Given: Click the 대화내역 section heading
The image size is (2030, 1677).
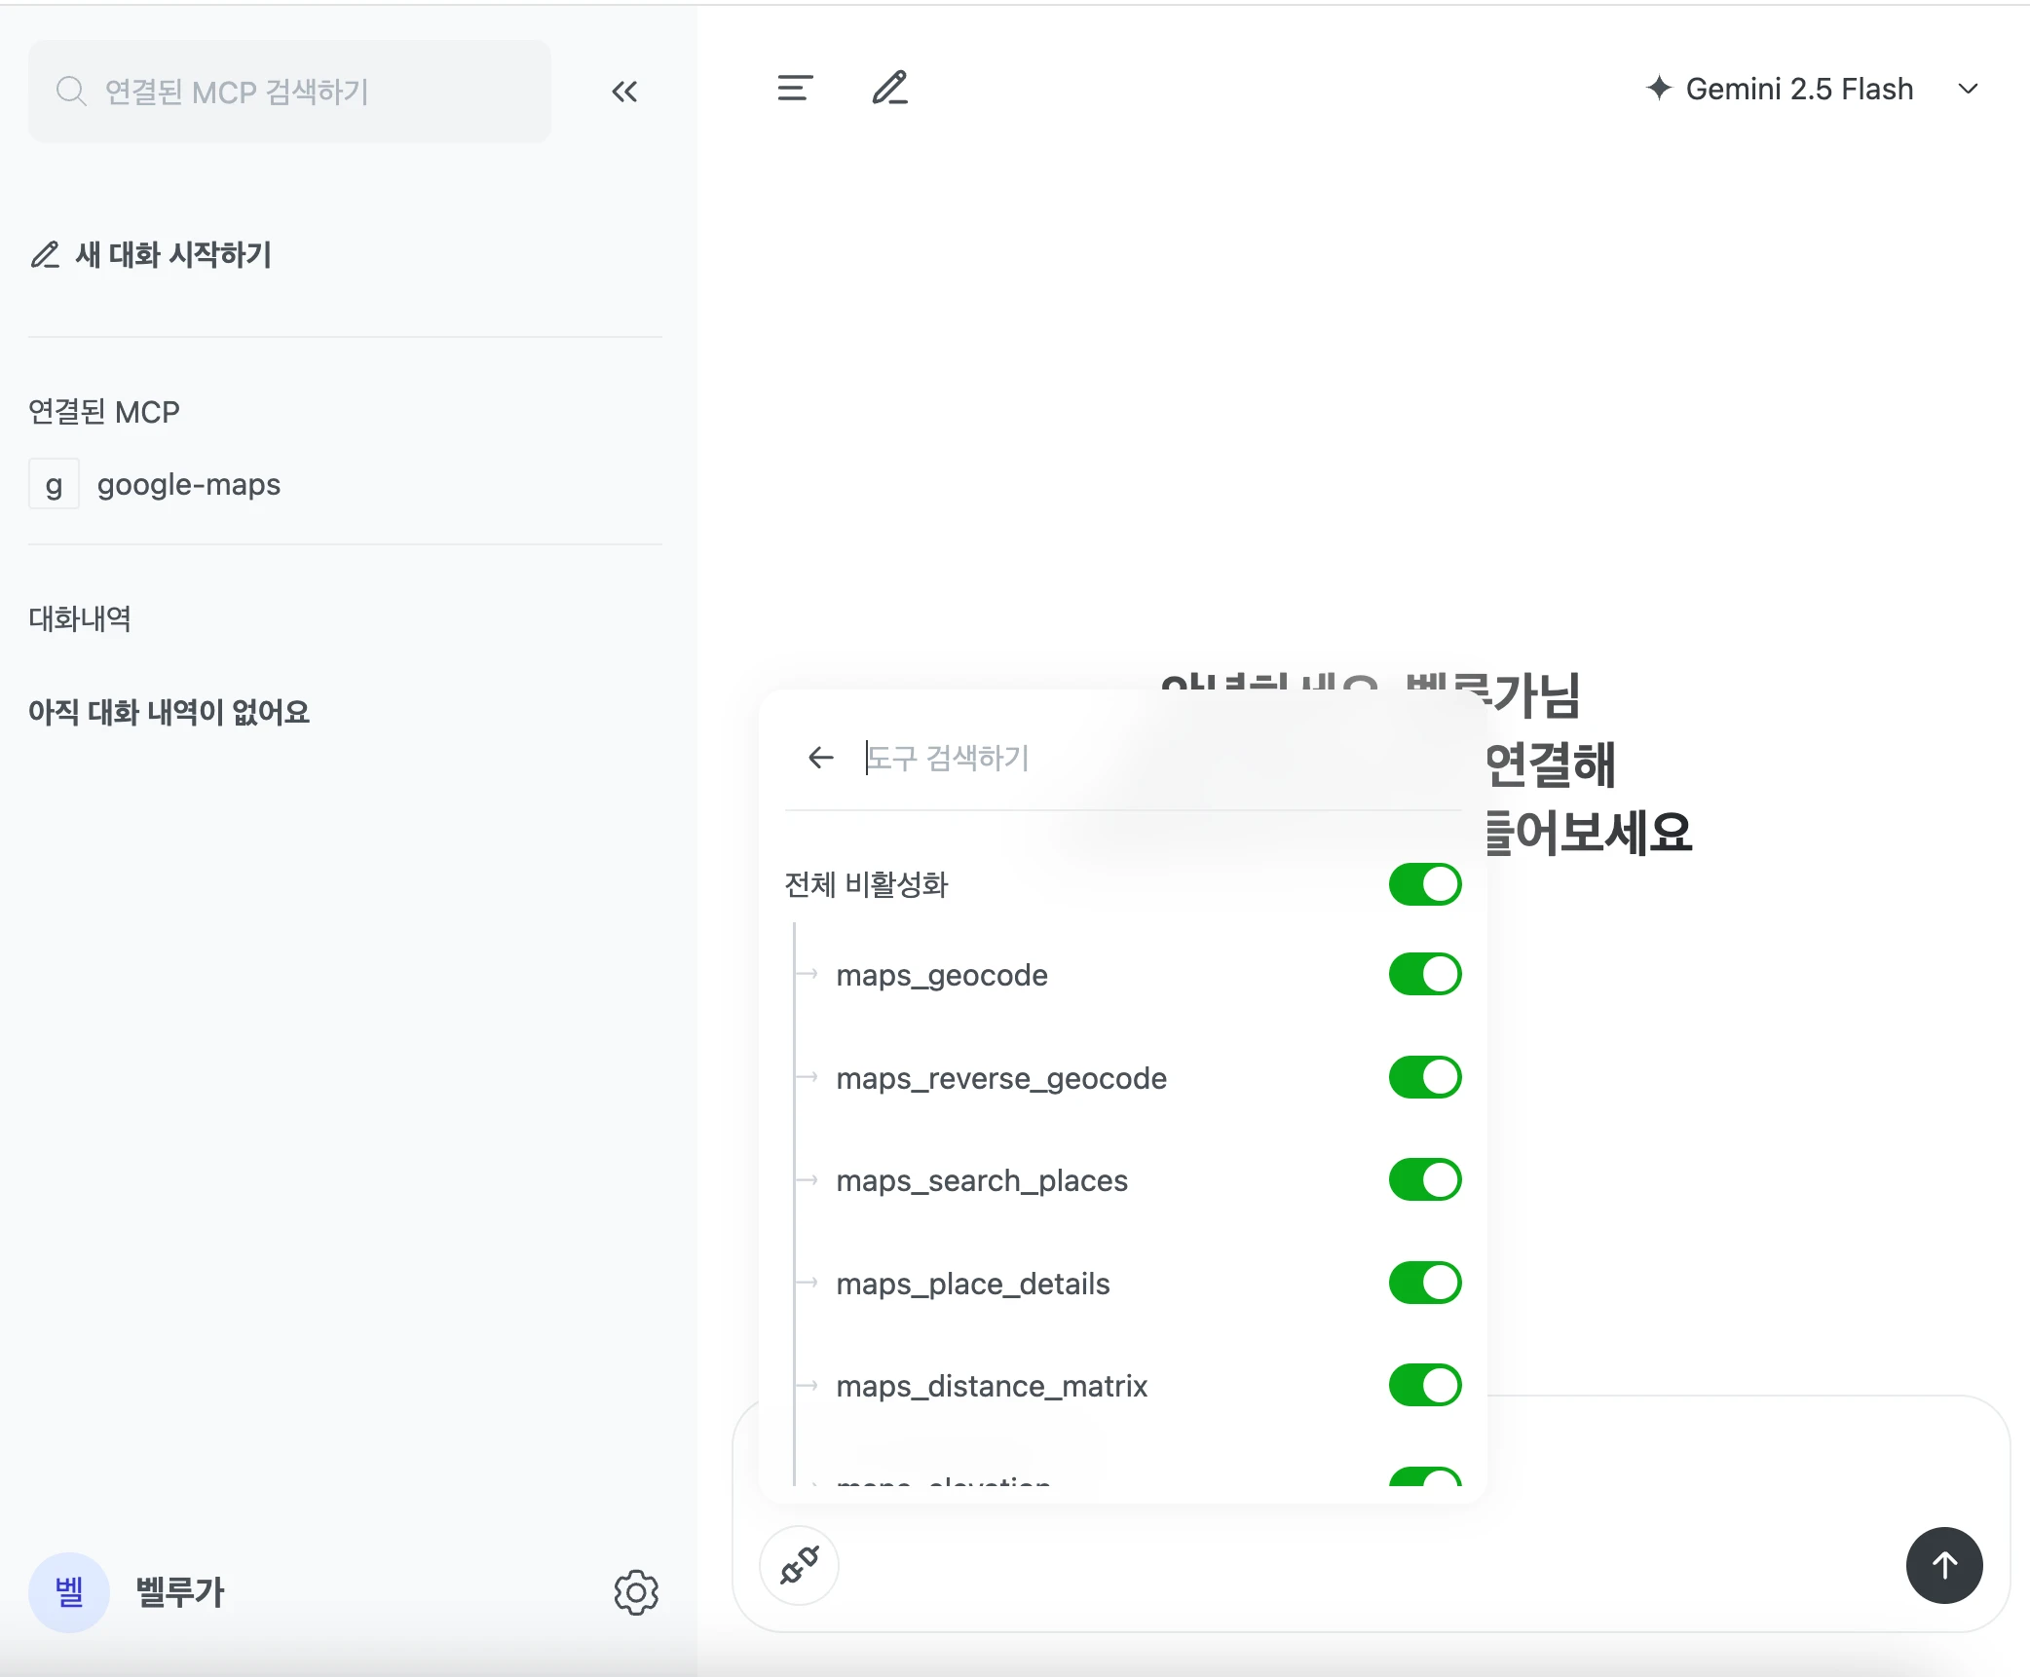Looking at the screenshot, I should (x=80, y=618).
